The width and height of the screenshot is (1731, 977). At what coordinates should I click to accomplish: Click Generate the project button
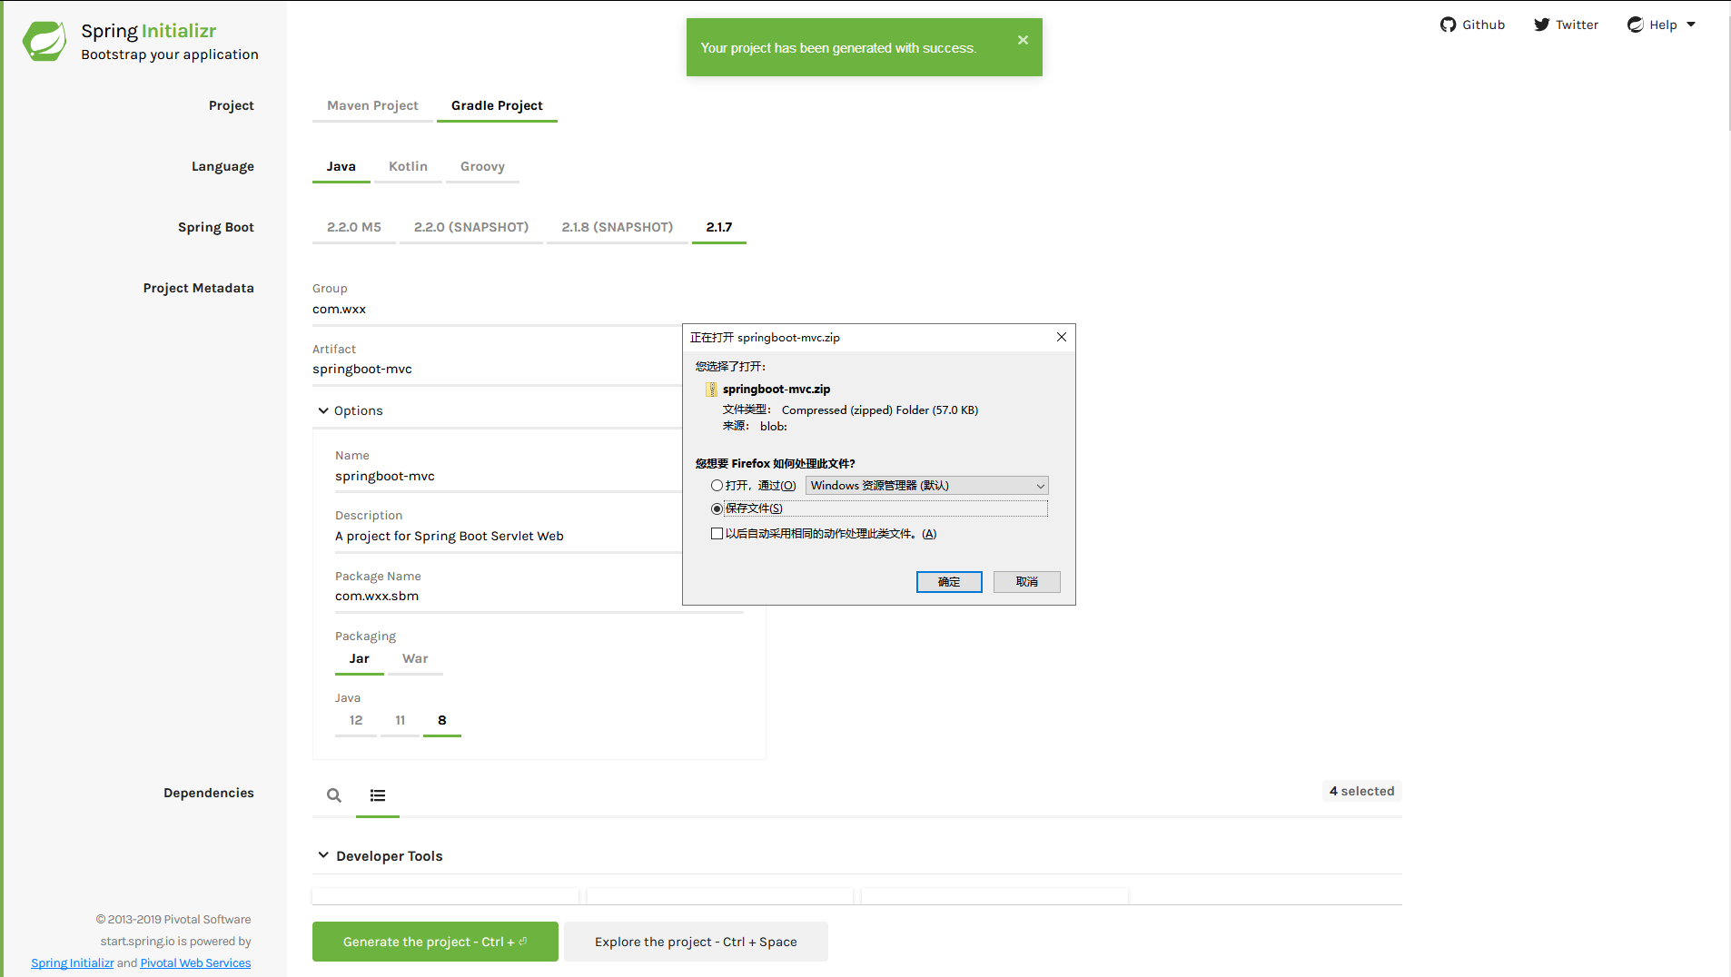click(x=435, y=942)
